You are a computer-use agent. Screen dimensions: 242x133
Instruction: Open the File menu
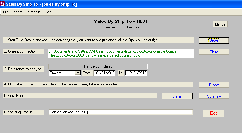coord(6,12)
